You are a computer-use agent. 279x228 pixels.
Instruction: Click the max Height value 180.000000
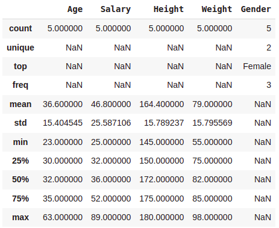tap(161, 217)
